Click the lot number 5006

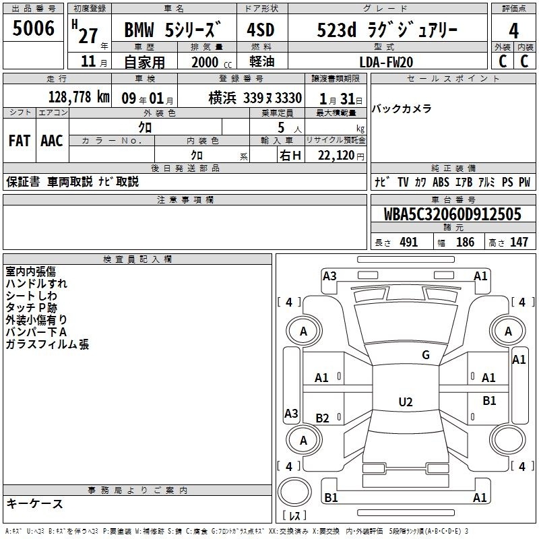click(33, 29)
